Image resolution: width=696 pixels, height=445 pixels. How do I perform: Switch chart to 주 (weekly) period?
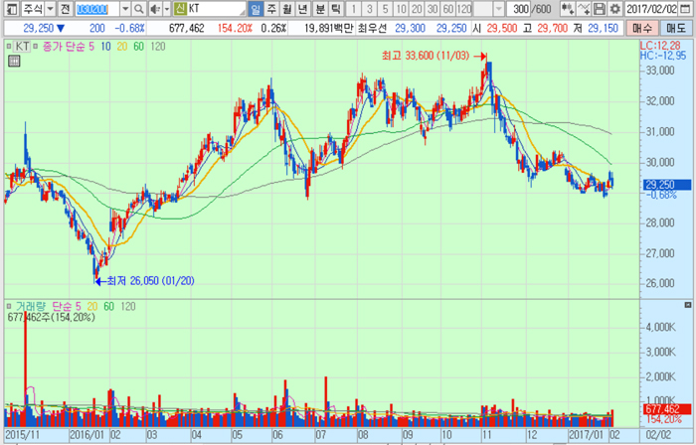tap(272, 9)
